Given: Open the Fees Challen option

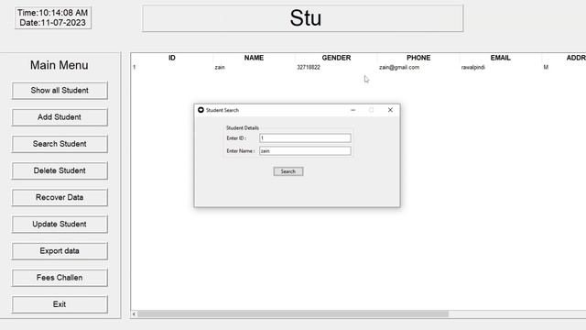Looking at the screenshot, I should point(60,278).
